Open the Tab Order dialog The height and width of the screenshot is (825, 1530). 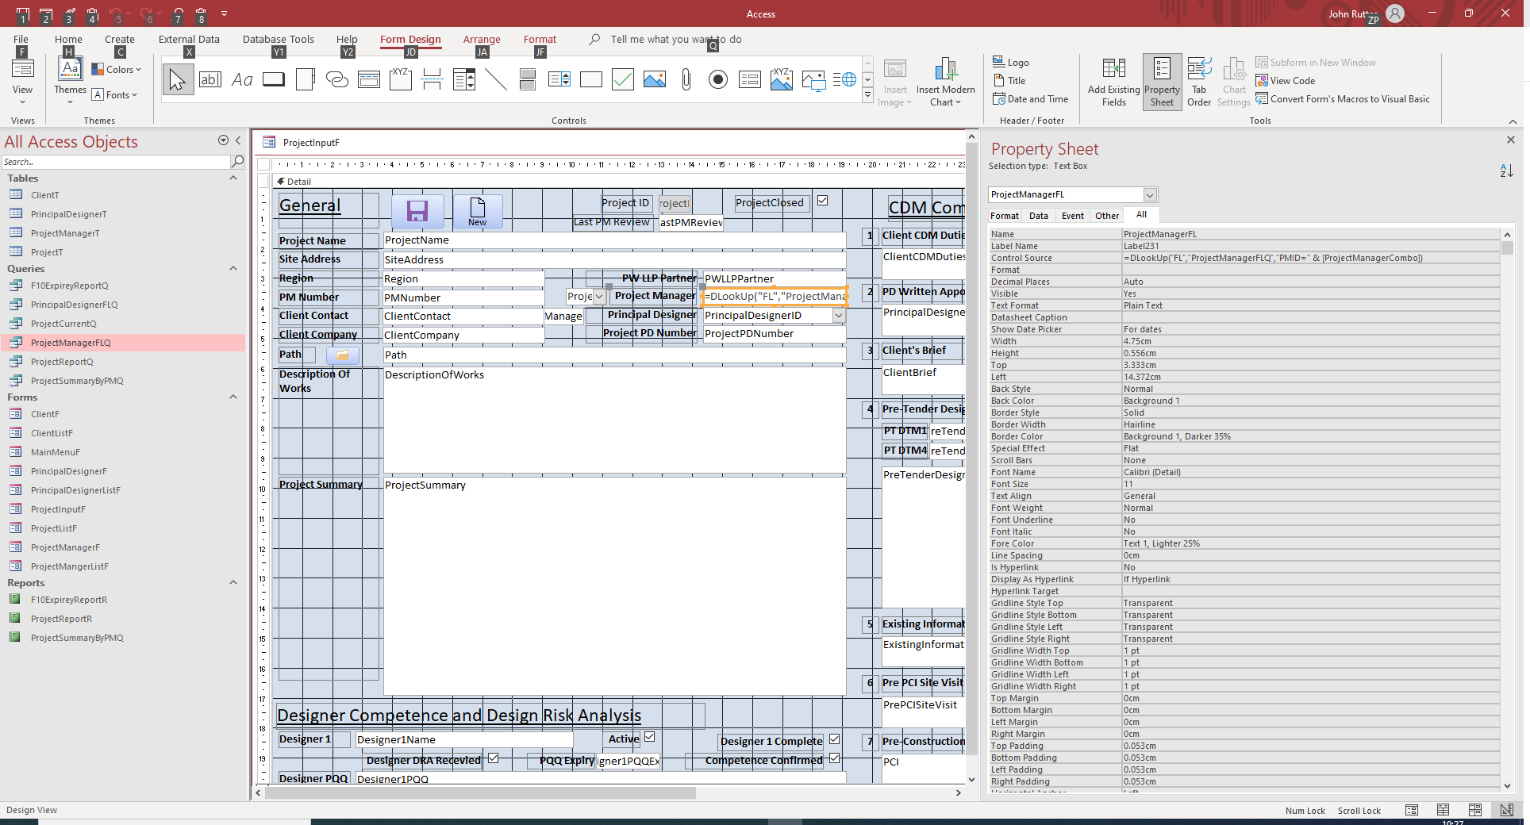click(x=1199, y=82)
